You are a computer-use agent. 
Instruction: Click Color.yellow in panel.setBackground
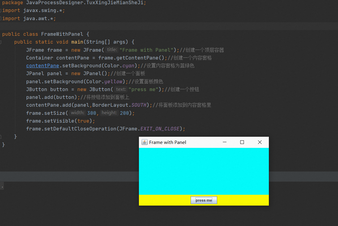[x=113, y=81]
